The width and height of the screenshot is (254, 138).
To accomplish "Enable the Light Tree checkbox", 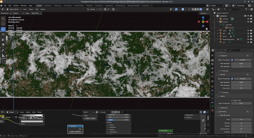I will [x=232, y=100].
